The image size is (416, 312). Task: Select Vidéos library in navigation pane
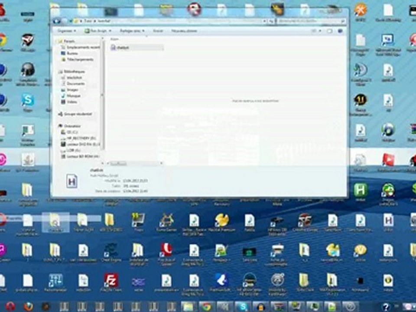69,102
